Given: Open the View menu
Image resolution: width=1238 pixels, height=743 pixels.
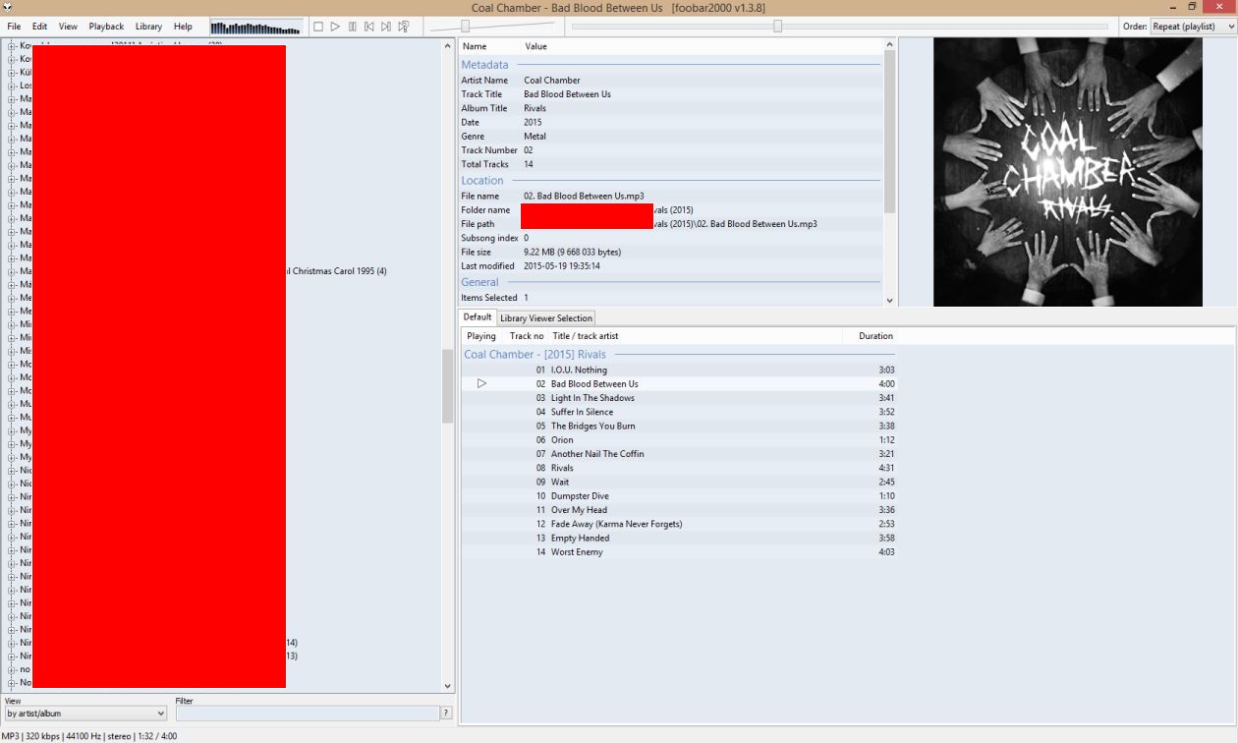Looking at the screenshot, I should (x=68, y=27).
